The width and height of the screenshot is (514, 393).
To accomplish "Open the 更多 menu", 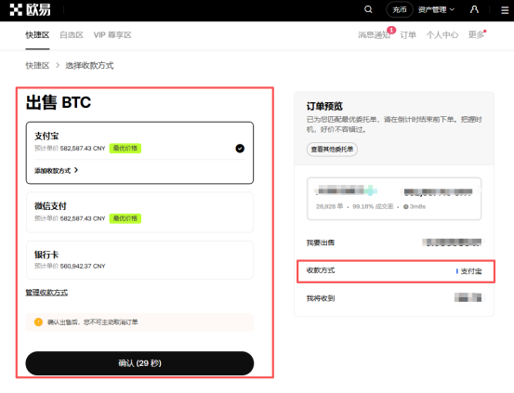I will click(x=477, y=34).
